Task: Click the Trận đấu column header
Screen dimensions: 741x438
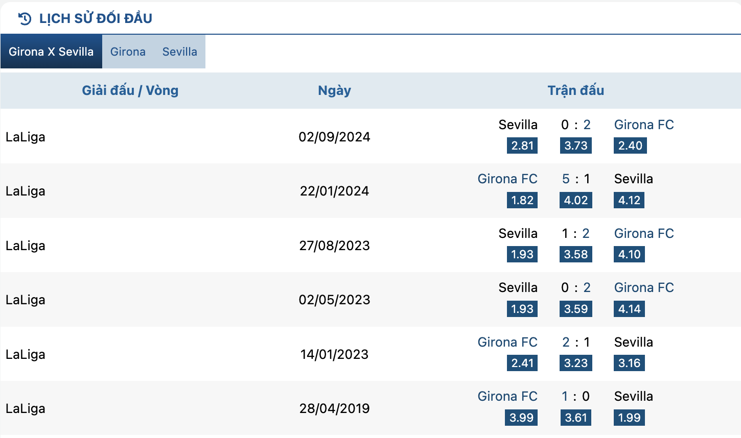Action: [x=576, y=90]
